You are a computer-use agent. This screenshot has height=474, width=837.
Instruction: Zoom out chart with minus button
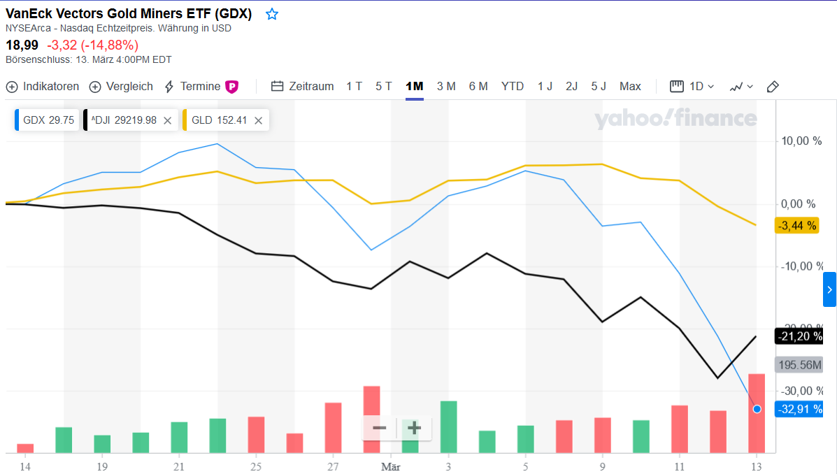coord(380,428)
